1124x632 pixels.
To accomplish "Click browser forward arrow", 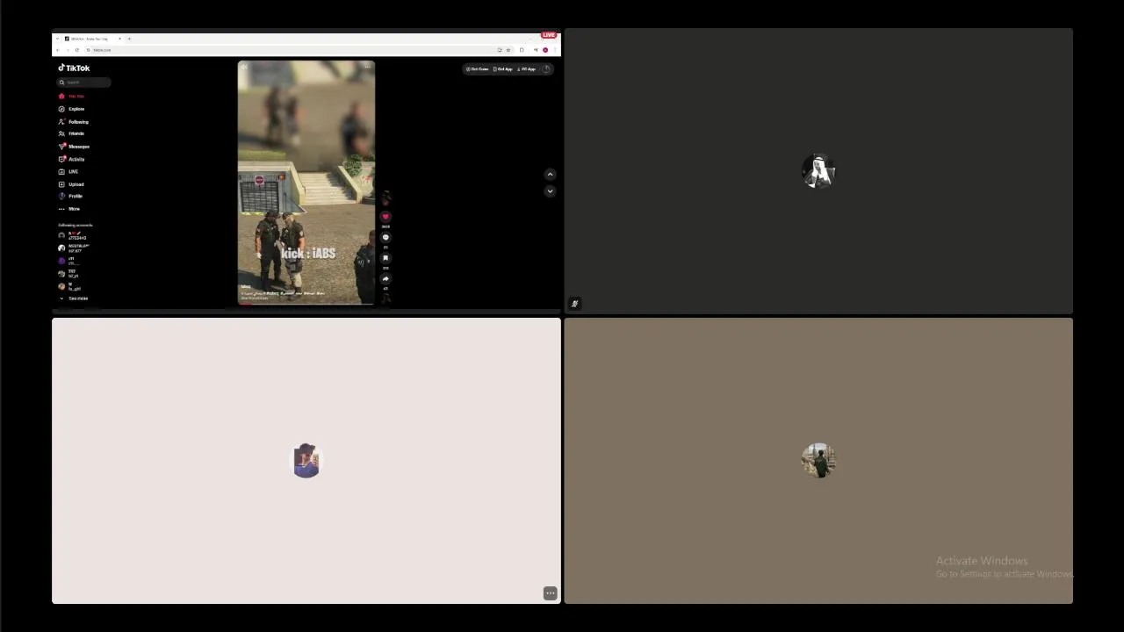I will click(x=67, y=50).
